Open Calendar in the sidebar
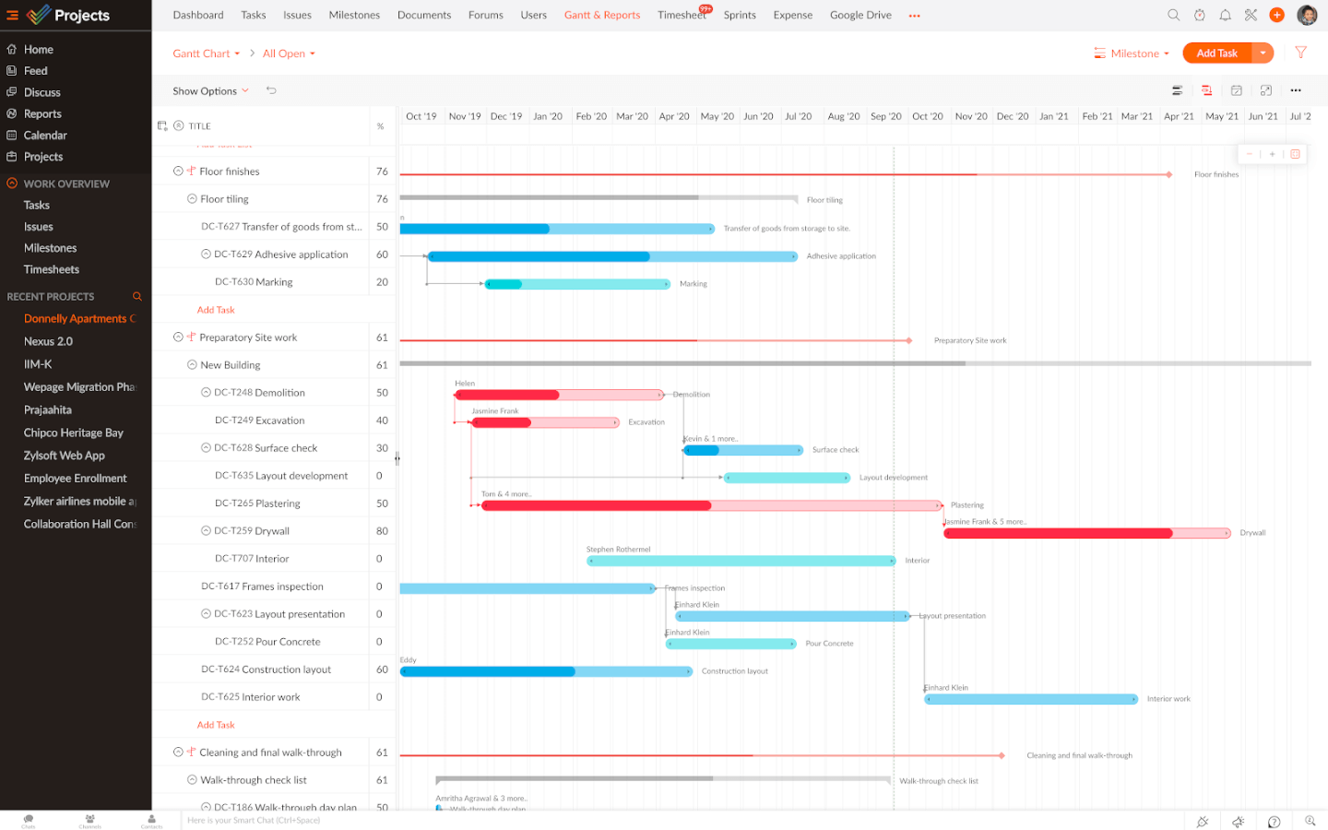Screen dimensions: 1328x830 [45, 135]
